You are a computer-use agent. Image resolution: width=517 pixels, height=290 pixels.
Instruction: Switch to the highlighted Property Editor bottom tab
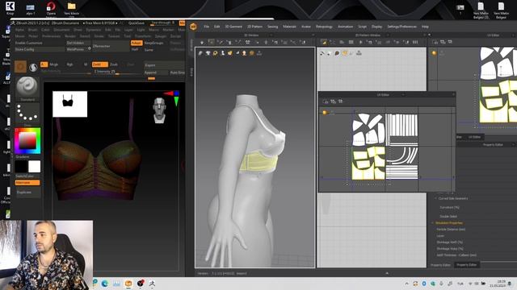tap(467, 265)
